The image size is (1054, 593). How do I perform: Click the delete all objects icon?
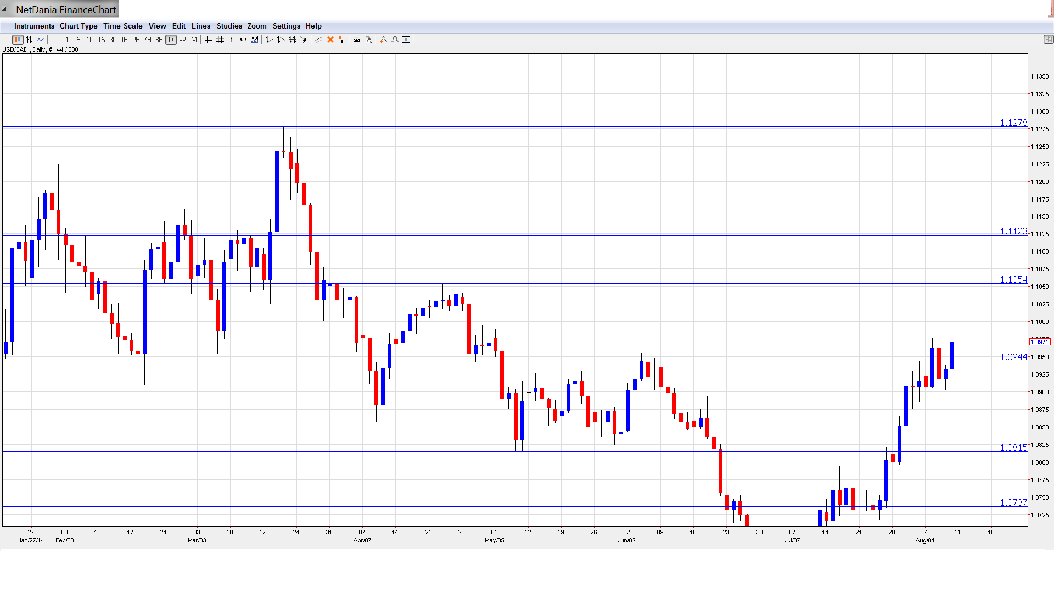click(x=342, y=40)
